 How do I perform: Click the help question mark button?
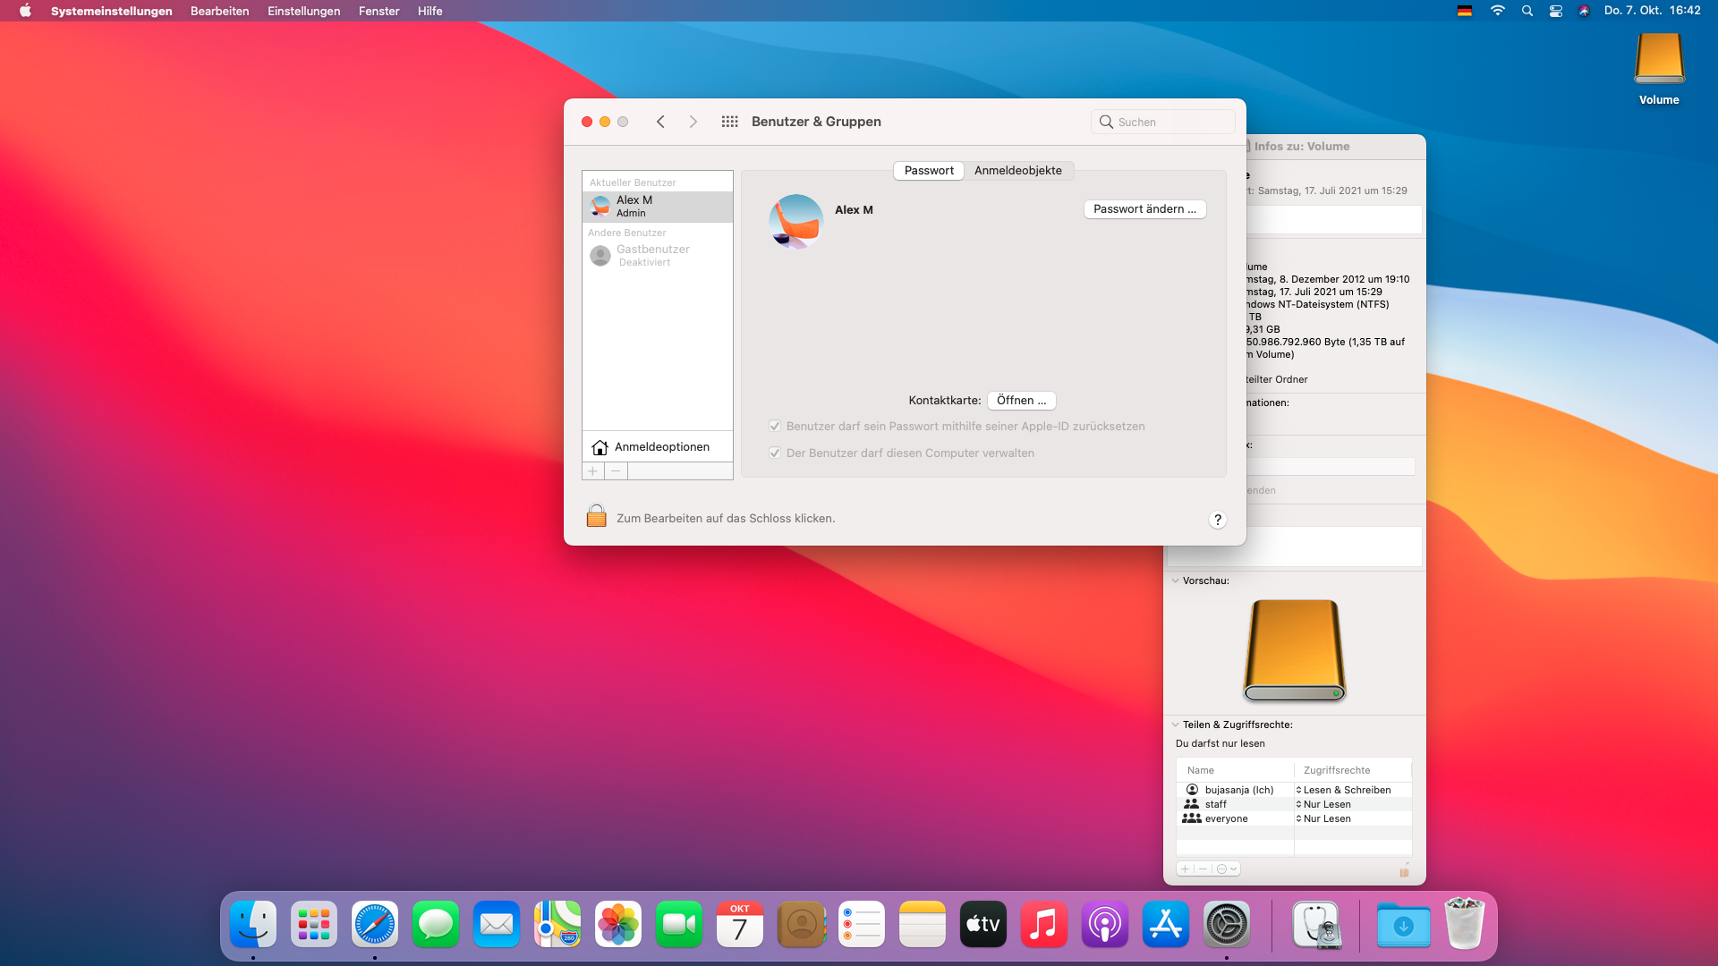pyautogui.click(x=1217, y=520)
